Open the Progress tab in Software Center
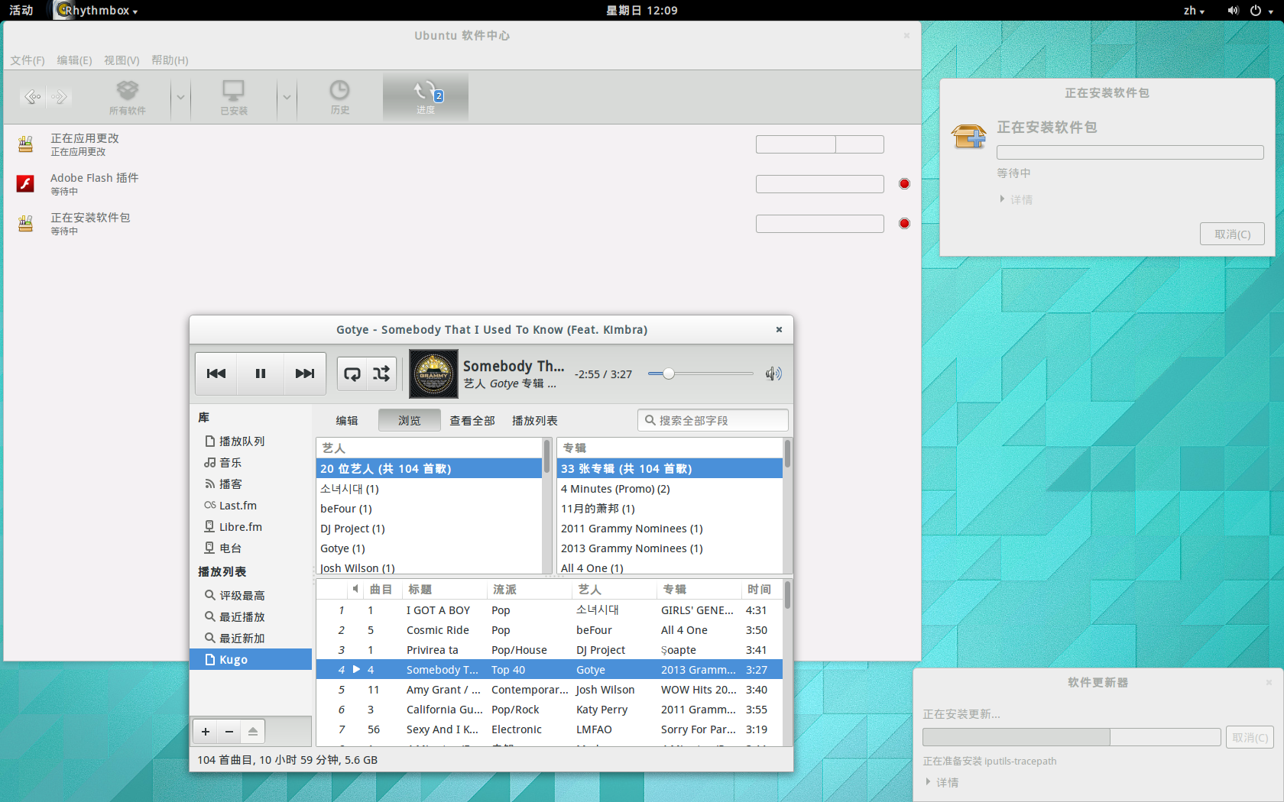This screenshot has height=802, width=1284. coord(426,98)
